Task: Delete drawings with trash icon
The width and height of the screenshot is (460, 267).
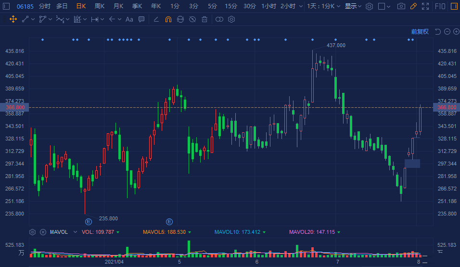Action: 204,19
